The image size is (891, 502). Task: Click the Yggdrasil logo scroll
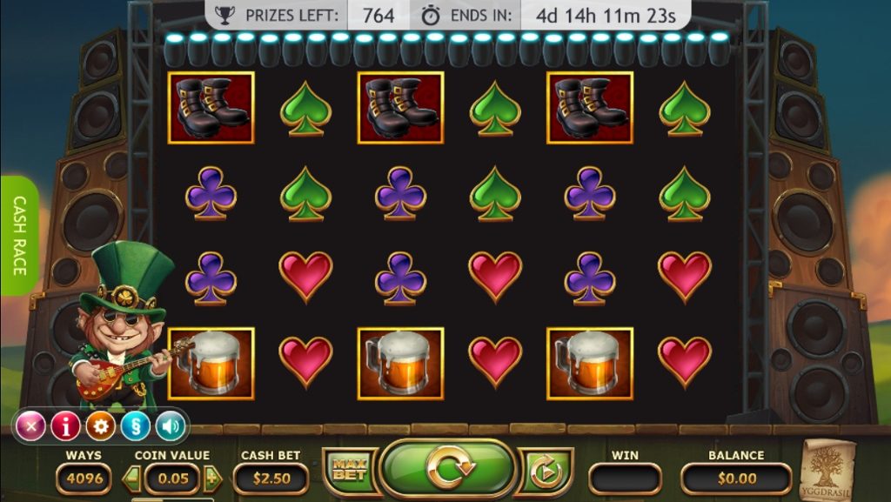pyautogui.click(x=827, y=471)
